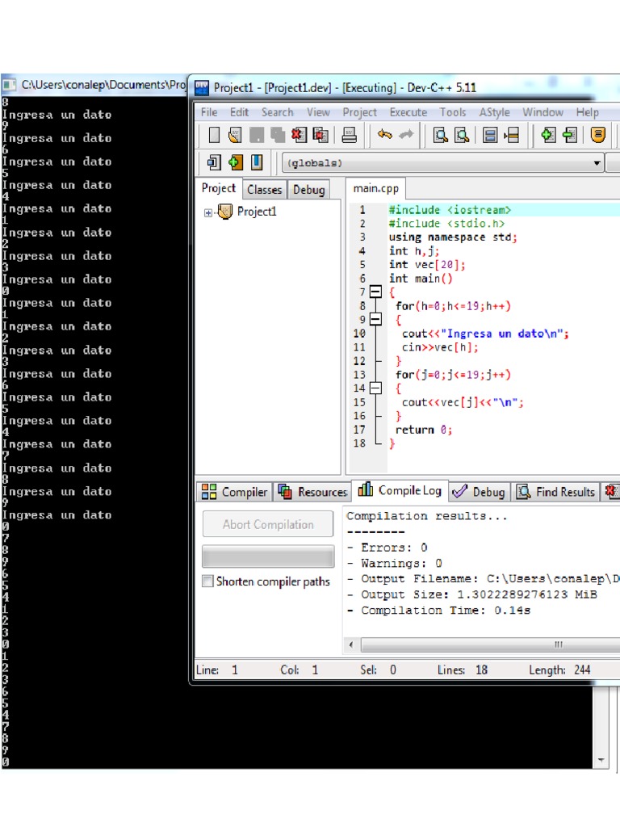
Task: Expand the Project1 tree node
Action: (208, 212)
